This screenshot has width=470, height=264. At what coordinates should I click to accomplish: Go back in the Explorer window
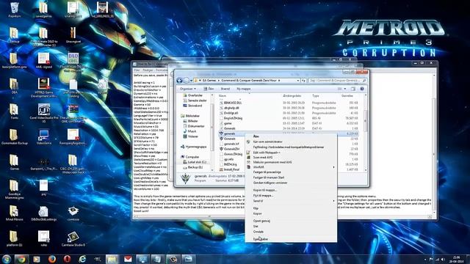pyautogui.click(x=179, y=80)
